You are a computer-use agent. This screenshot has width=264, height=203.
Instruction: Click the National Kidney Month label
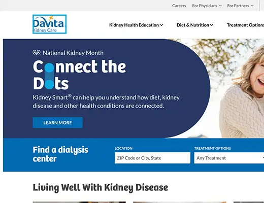(x=73, y=53)
